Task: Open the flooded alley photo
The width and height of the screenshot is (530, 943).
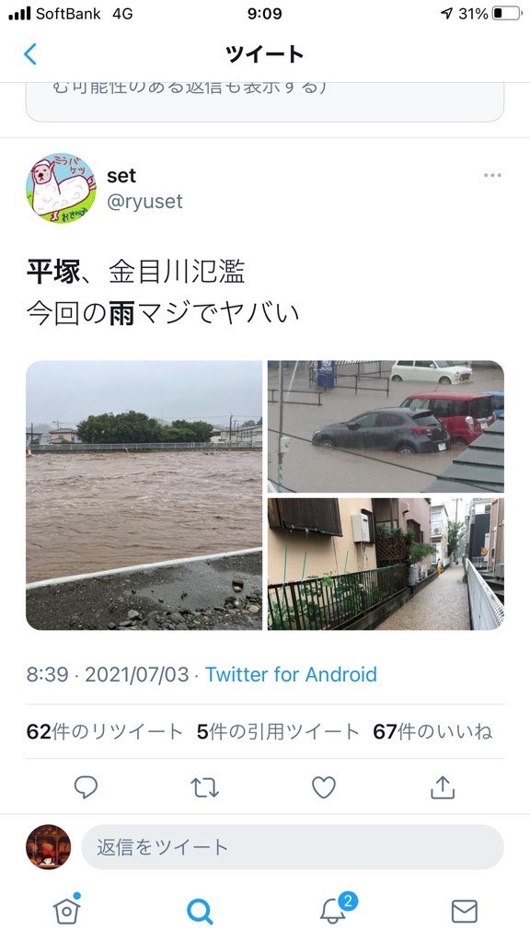Action: click(386, 564)
